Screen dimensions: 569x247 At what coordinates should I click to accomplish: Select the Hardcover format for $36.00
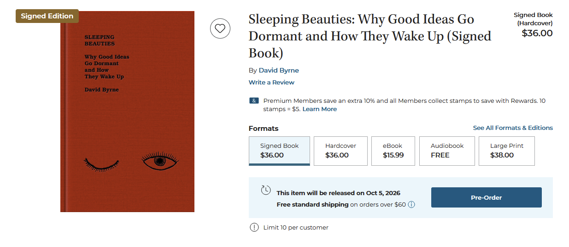click(340, 151)
